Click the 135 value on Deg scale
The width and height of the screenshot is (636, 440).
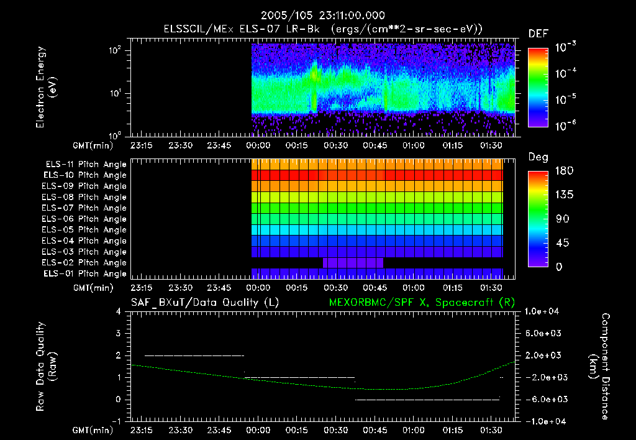click(564, 195)
